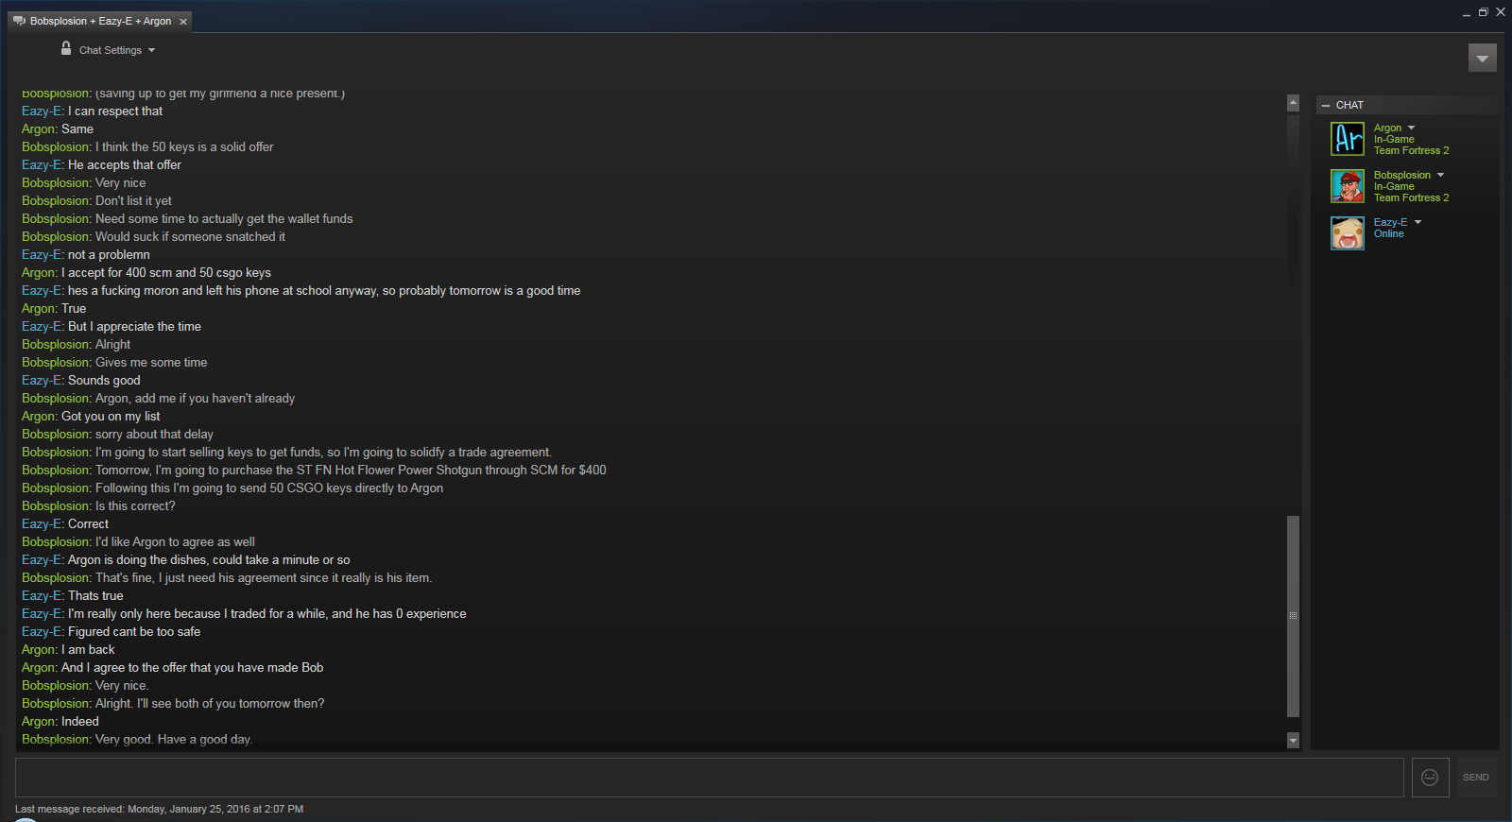The height and width of the screenshot is (822, 1512).
Task: Collapse the CHAT member list section
Action: coord(1326,105)
